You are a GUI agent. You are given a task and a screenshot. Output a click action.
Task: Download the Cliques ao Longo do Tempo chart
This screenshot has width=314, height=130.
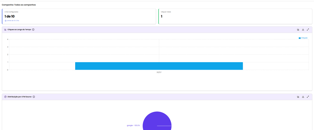[x=303, y=30]
